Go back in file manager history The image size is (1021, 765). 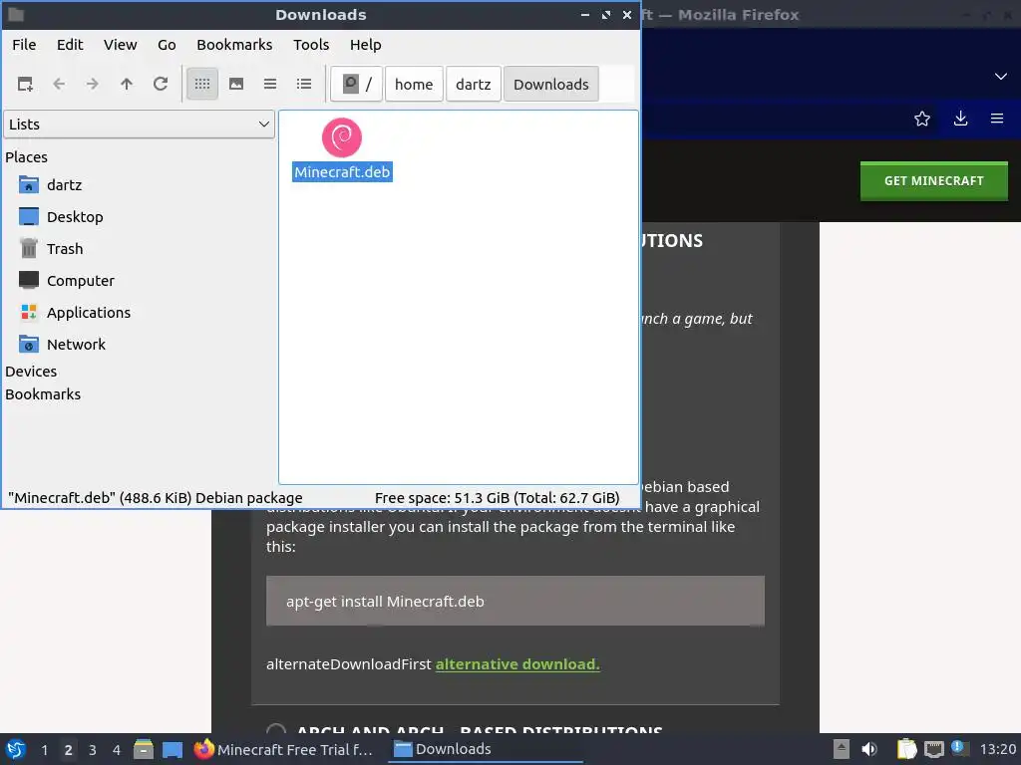click(59, 84)
